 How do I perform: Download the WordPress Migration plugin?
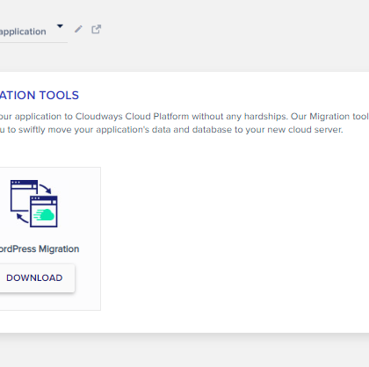click(x=34, y=277)
